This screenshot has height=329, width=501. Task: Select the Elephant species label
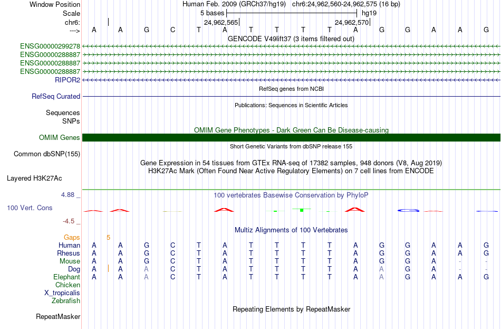pos(66,277)
